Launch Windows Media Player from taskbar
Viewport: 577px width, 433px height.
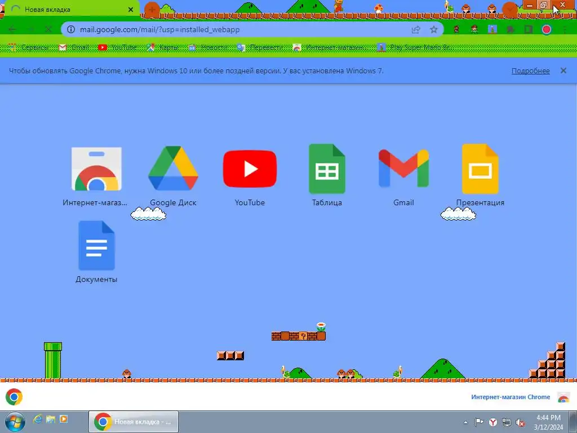click(x=63, y=419)
